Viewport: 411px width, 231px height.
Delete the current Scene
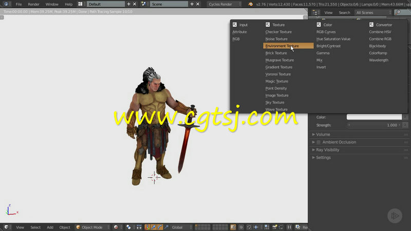pyautogui.click(x=198, y=4)
